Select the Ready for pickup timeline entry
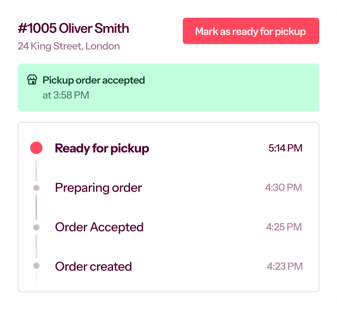 [x=102, y=148]
